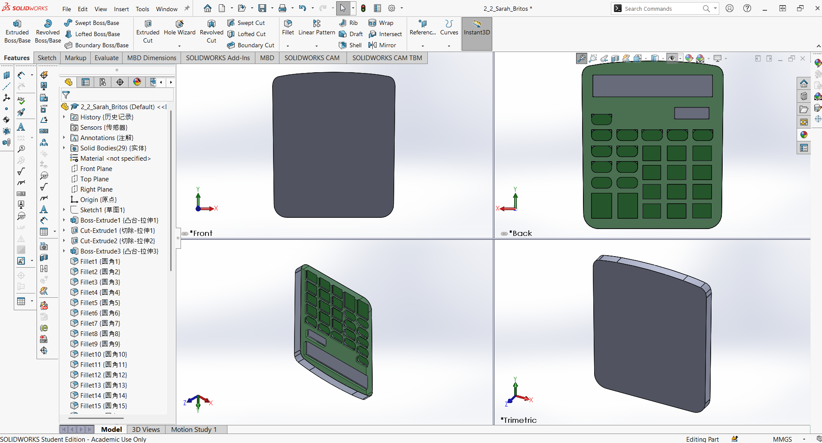
Task: Open the Tools menu
Action: point(142,9)
